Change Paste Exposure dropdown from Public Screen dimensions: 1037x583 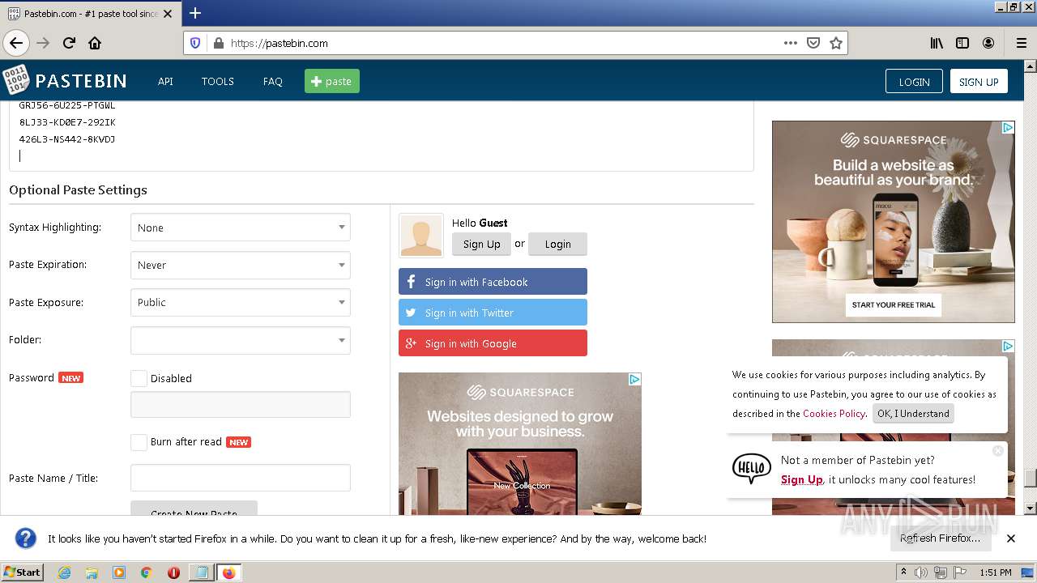click(241, 302)
